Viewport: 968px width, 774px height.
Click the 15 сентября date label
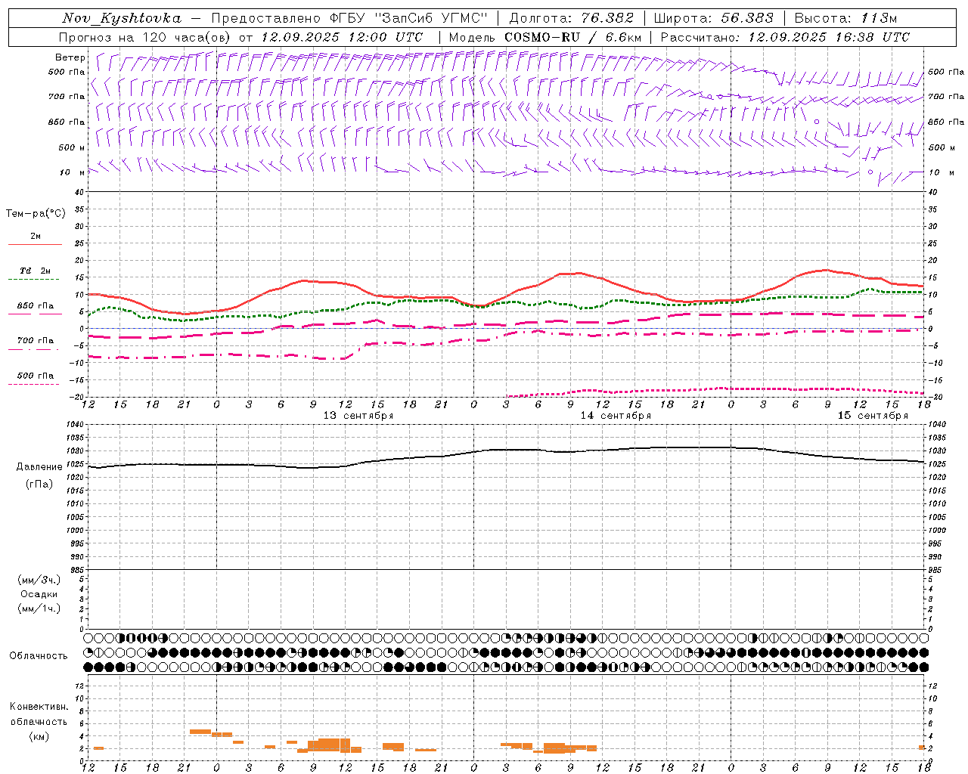pyautogui.click(x=873, y=416)
